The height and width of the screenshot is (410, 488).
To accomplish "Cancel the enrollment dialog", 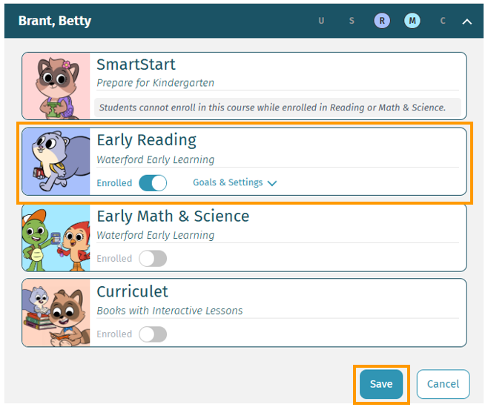I will tap(443, 384).
